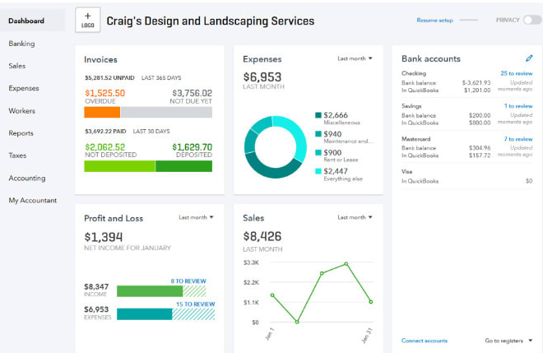Open the Sales Last month dropdown

(355, 217)
